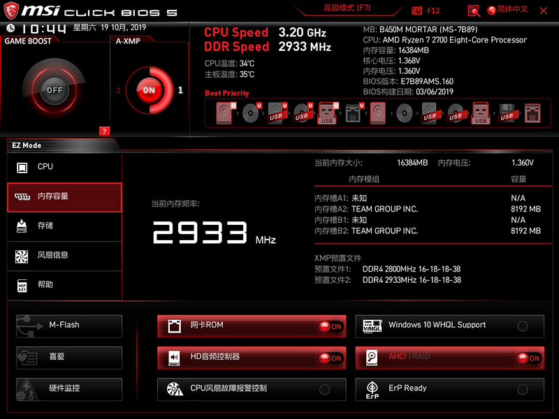The height and width of the screenshot is (419, 559).
Task: Toggle the A-XMP ON knob
Action: (x=149, y=90)
